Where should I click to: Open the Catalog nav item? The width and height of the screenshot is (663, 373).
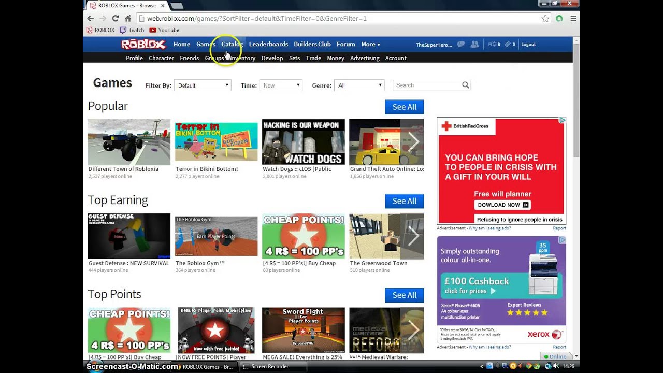(x=232, y=45)
